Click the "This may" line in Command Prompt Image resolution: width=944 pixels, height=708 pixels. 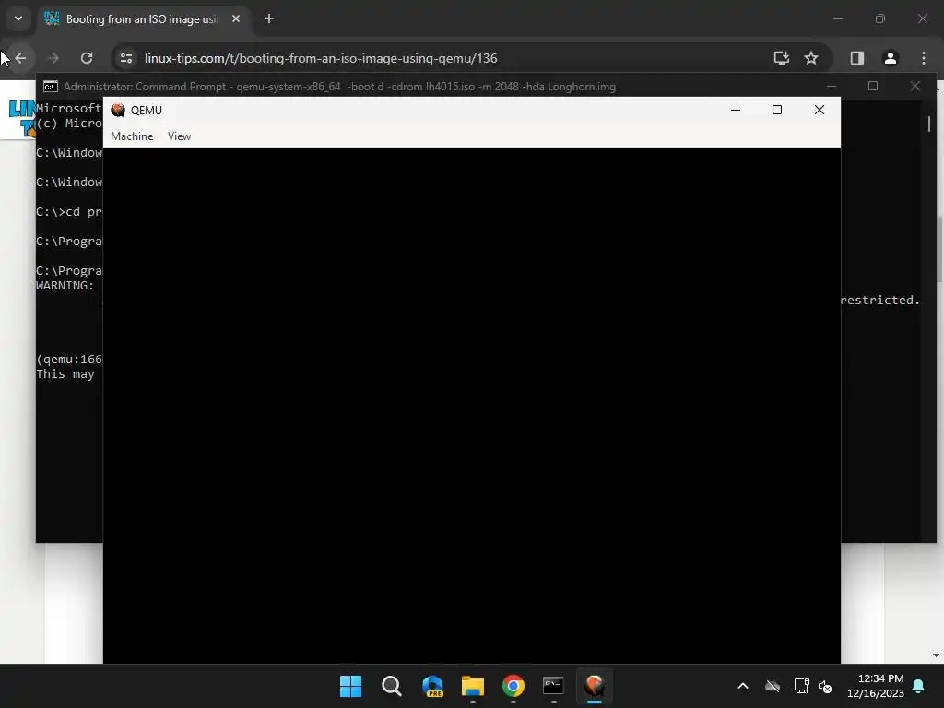click(65, 374)
